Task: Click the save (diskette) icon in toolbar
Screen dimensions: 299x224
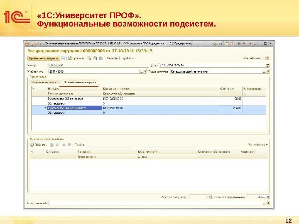Action: (x=63, y=58)
